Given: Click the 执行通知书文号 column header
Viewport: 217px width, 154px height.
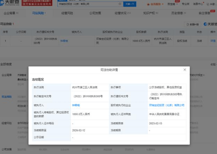Looking at the screenshot, I should click(x=45, y=32).
